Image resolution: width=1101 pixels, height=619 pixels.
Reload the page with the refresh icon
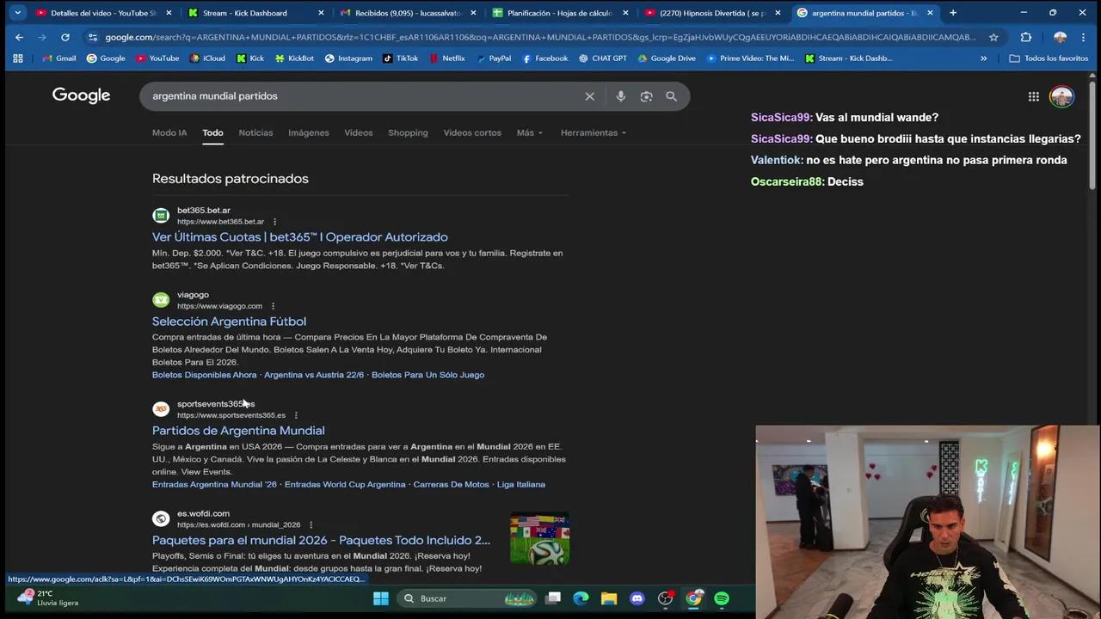point(65,37)
